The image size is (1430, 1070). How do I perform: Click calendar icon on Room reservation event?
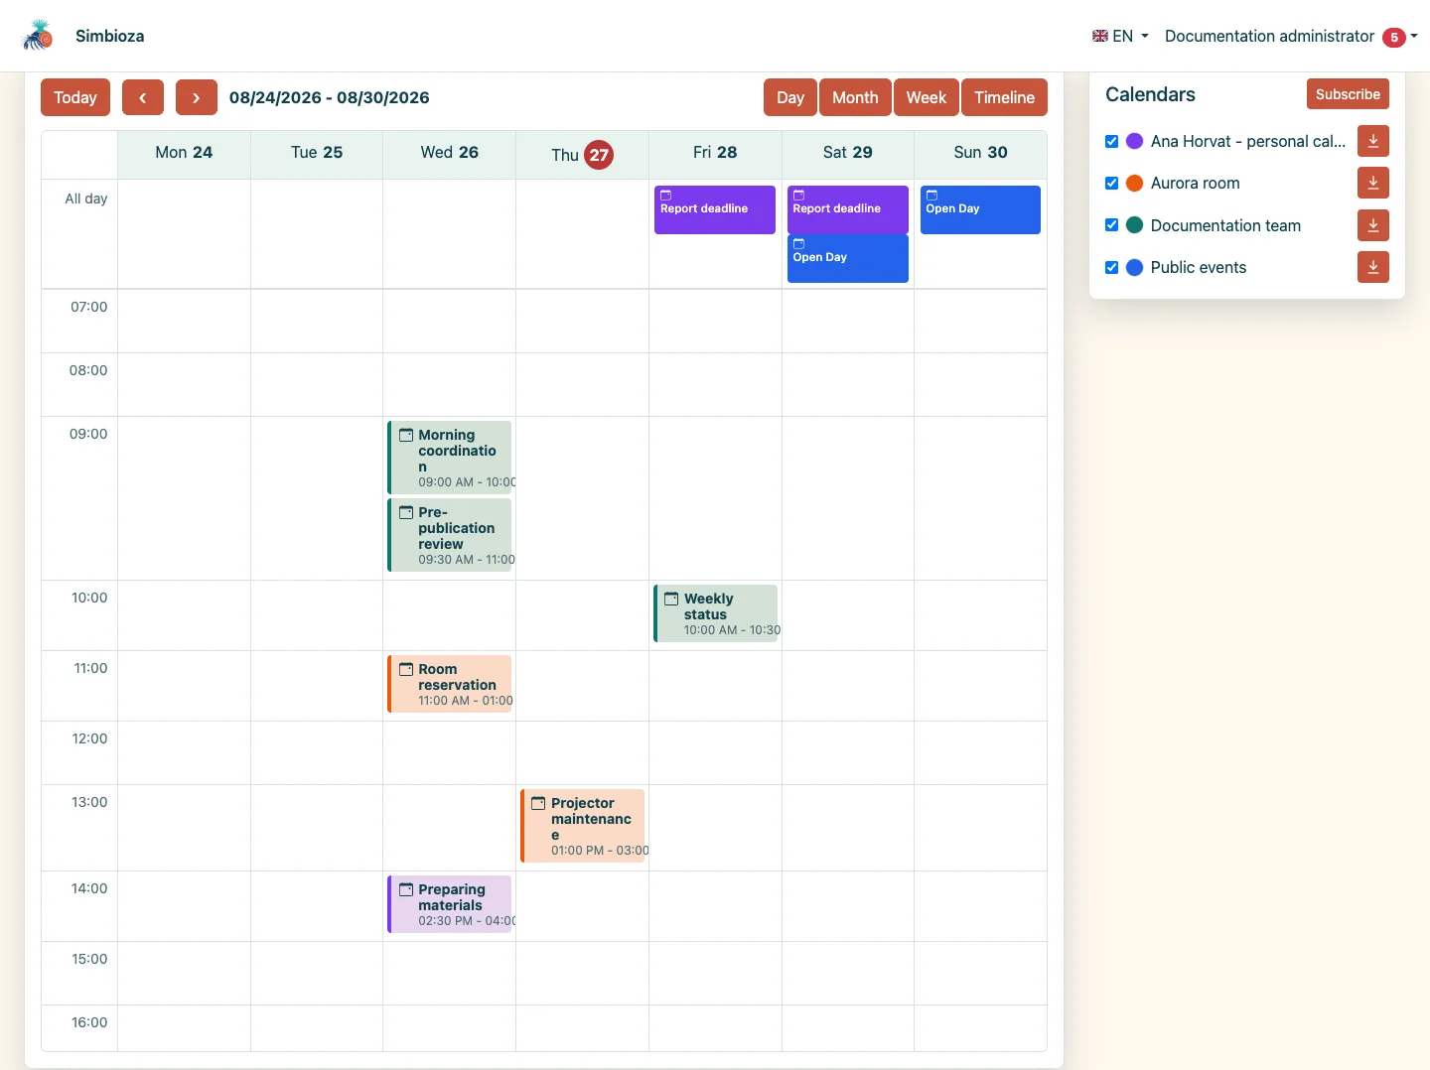coord(406,669)
